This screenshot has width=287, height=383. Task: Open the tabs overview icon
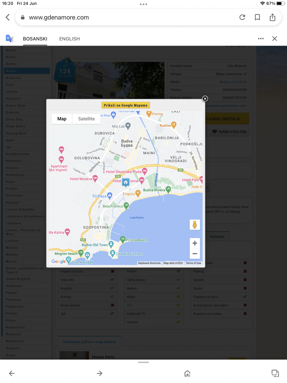(x=275, y=373)
